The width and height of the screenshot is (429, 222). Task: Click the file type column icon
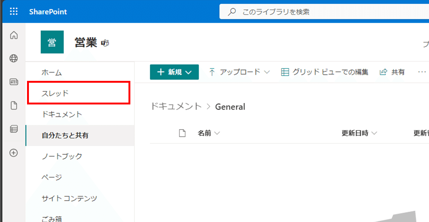(182, 133)
